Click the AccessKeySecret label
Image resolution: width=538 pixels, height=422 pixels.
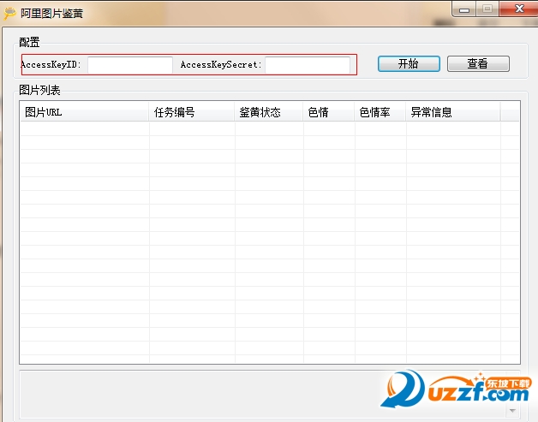click(221, 64)
